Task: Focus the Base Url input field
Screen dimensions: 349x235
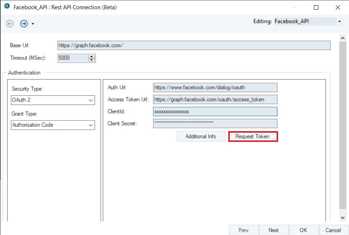Action: point(194,45)
